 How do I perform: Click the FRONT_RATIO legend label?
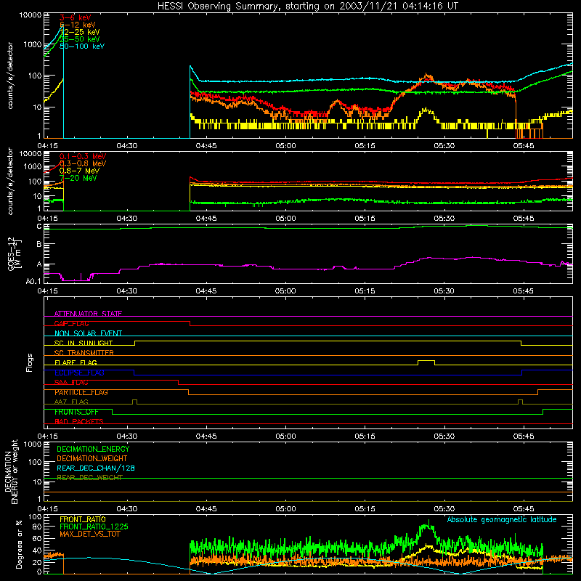coord(83,519)
